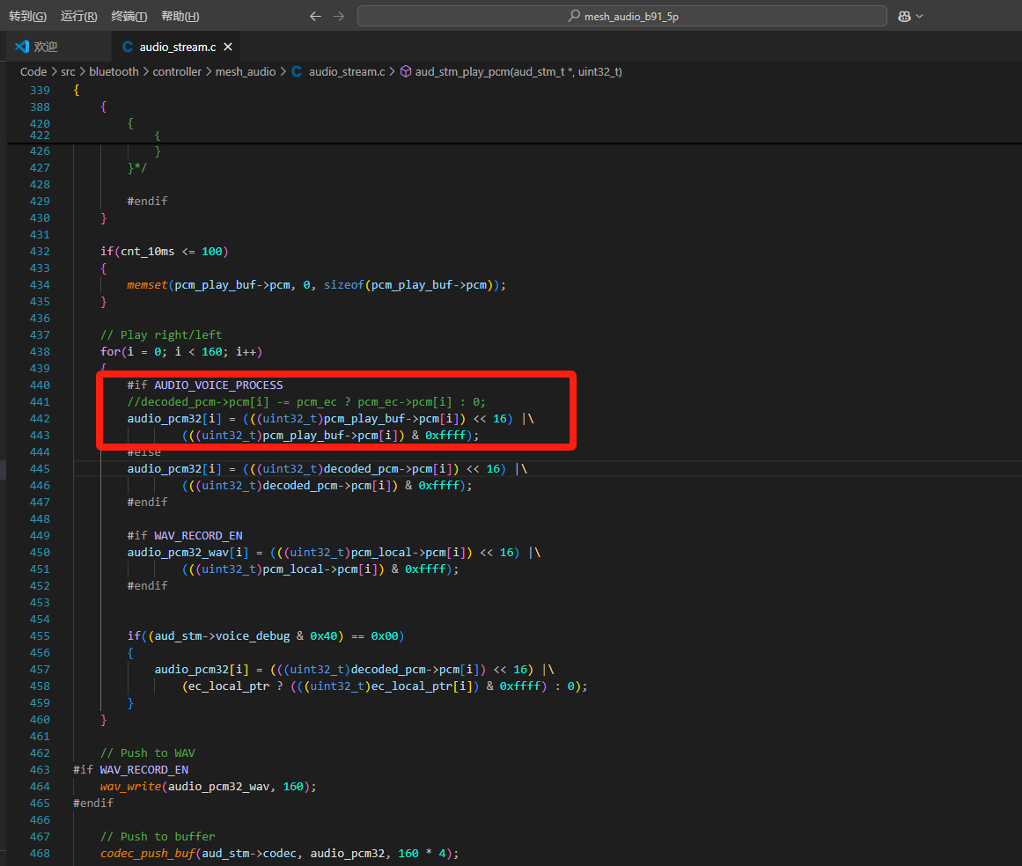Open the bluetooth breadcrumb folder
Screen dimensions: 1022x866
pyautogui.click(x=114, y=71)
